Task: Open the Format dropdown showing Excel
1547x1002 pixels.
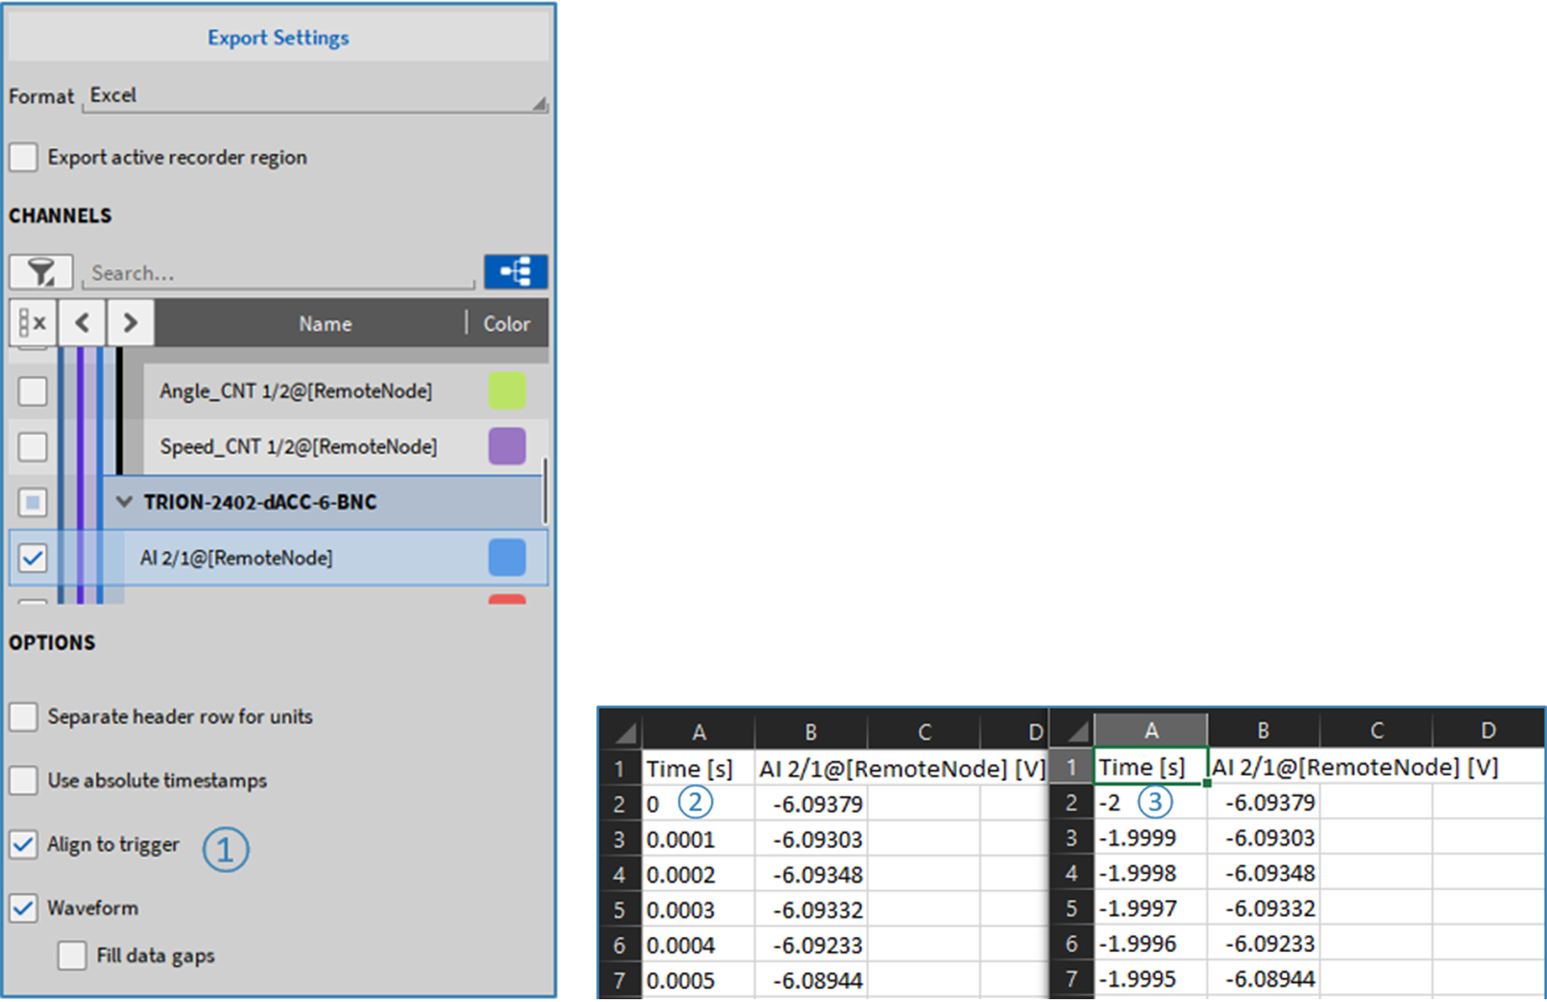Action: pos(314,96)
